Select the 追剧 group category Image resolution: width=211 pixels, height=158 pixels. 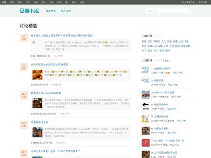pos(150,41)
